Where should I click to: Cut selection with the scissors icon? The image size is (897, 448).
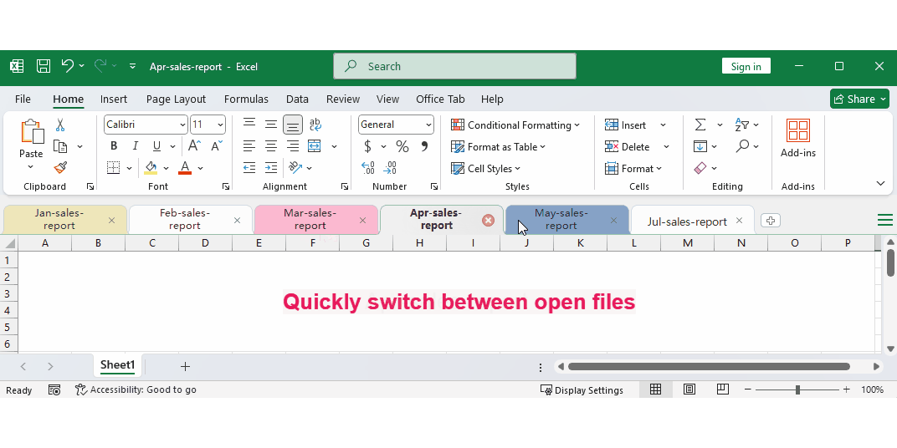(x=60, y=125)
